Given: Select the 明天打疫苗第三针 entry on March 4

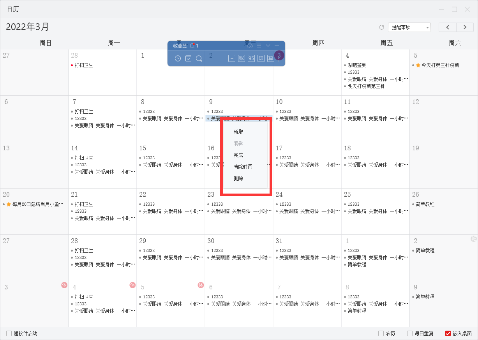Looking at the screenshot, I should click(x=366, y=86).
